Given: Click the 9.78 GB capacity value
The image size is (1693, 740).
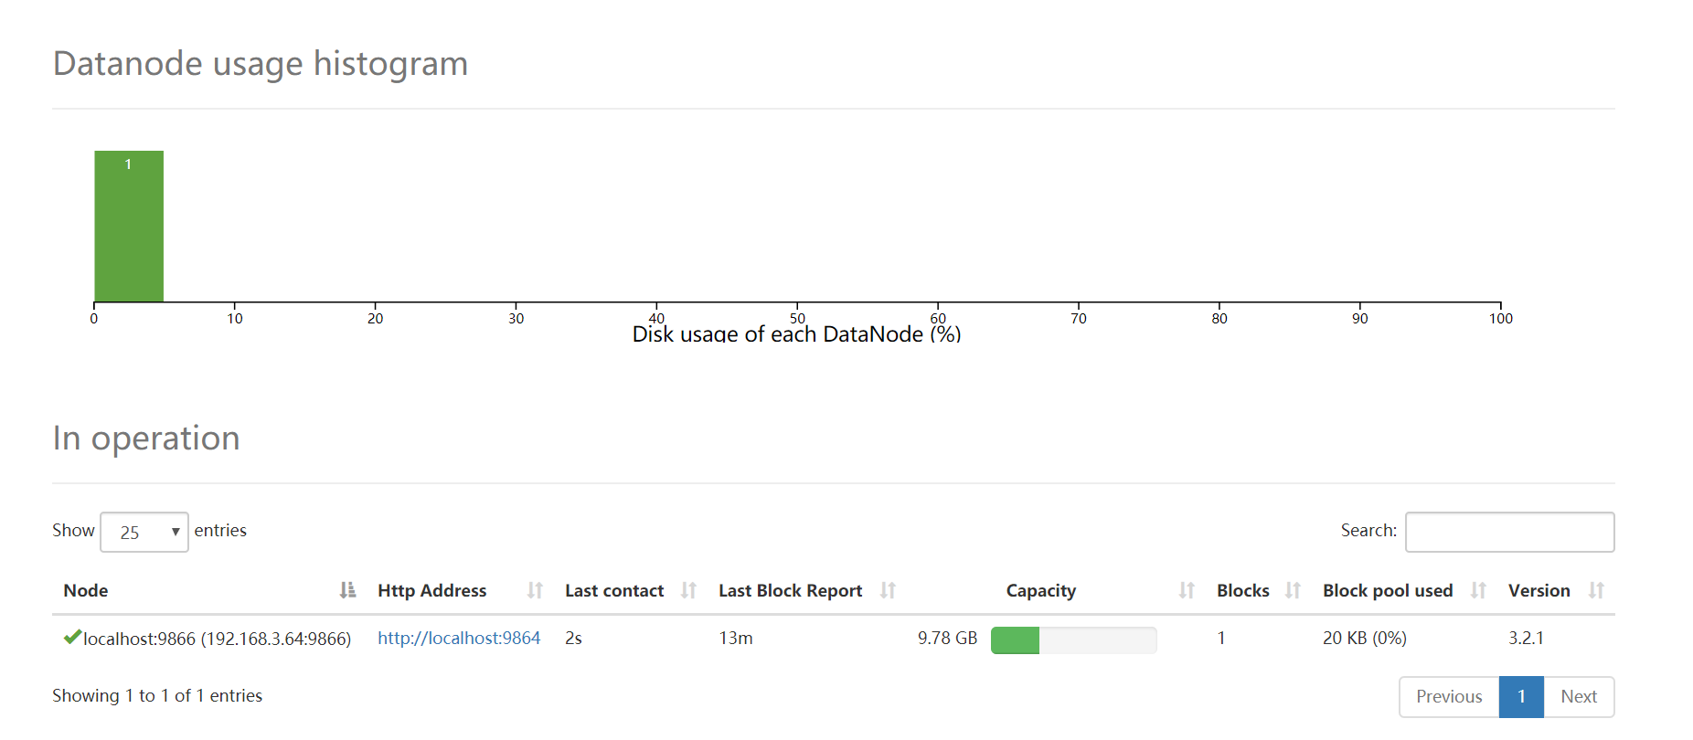Looking at the screenshot, I should pyautogui.click(x=947, y=638).
